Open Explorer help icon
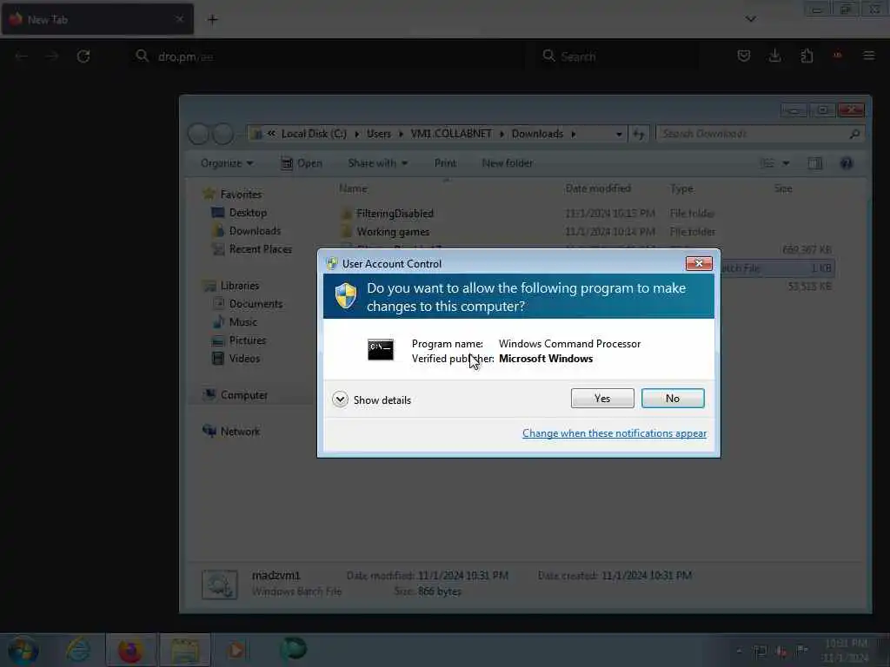The image size is (890, 667). [847, 163]
